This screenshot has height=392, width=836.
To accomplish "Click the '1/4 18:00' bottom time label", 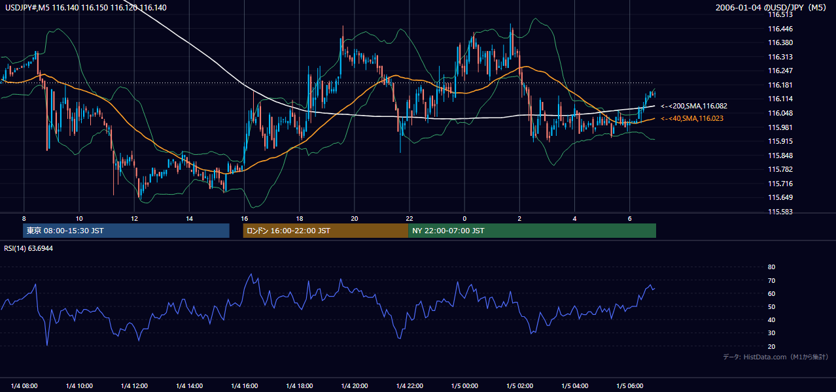I will click(299, 385).
